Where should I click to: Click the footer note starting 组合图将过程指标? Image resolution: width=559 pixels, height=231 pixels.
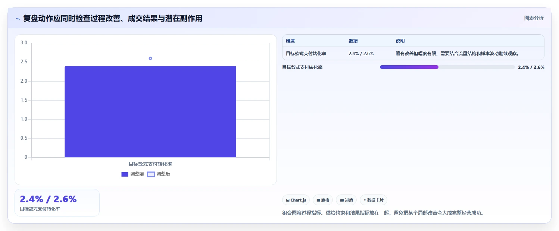383,213
